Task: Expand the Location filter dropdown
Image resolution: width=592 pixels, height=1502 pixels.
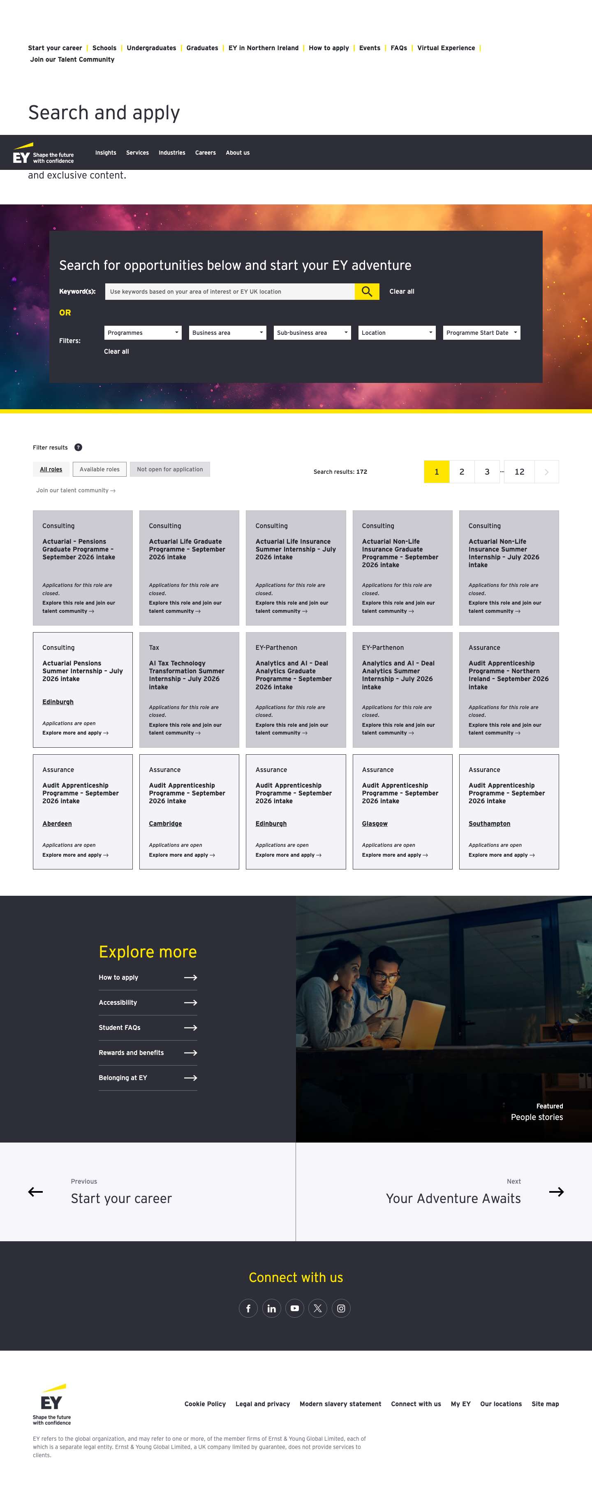Action: 397,333
